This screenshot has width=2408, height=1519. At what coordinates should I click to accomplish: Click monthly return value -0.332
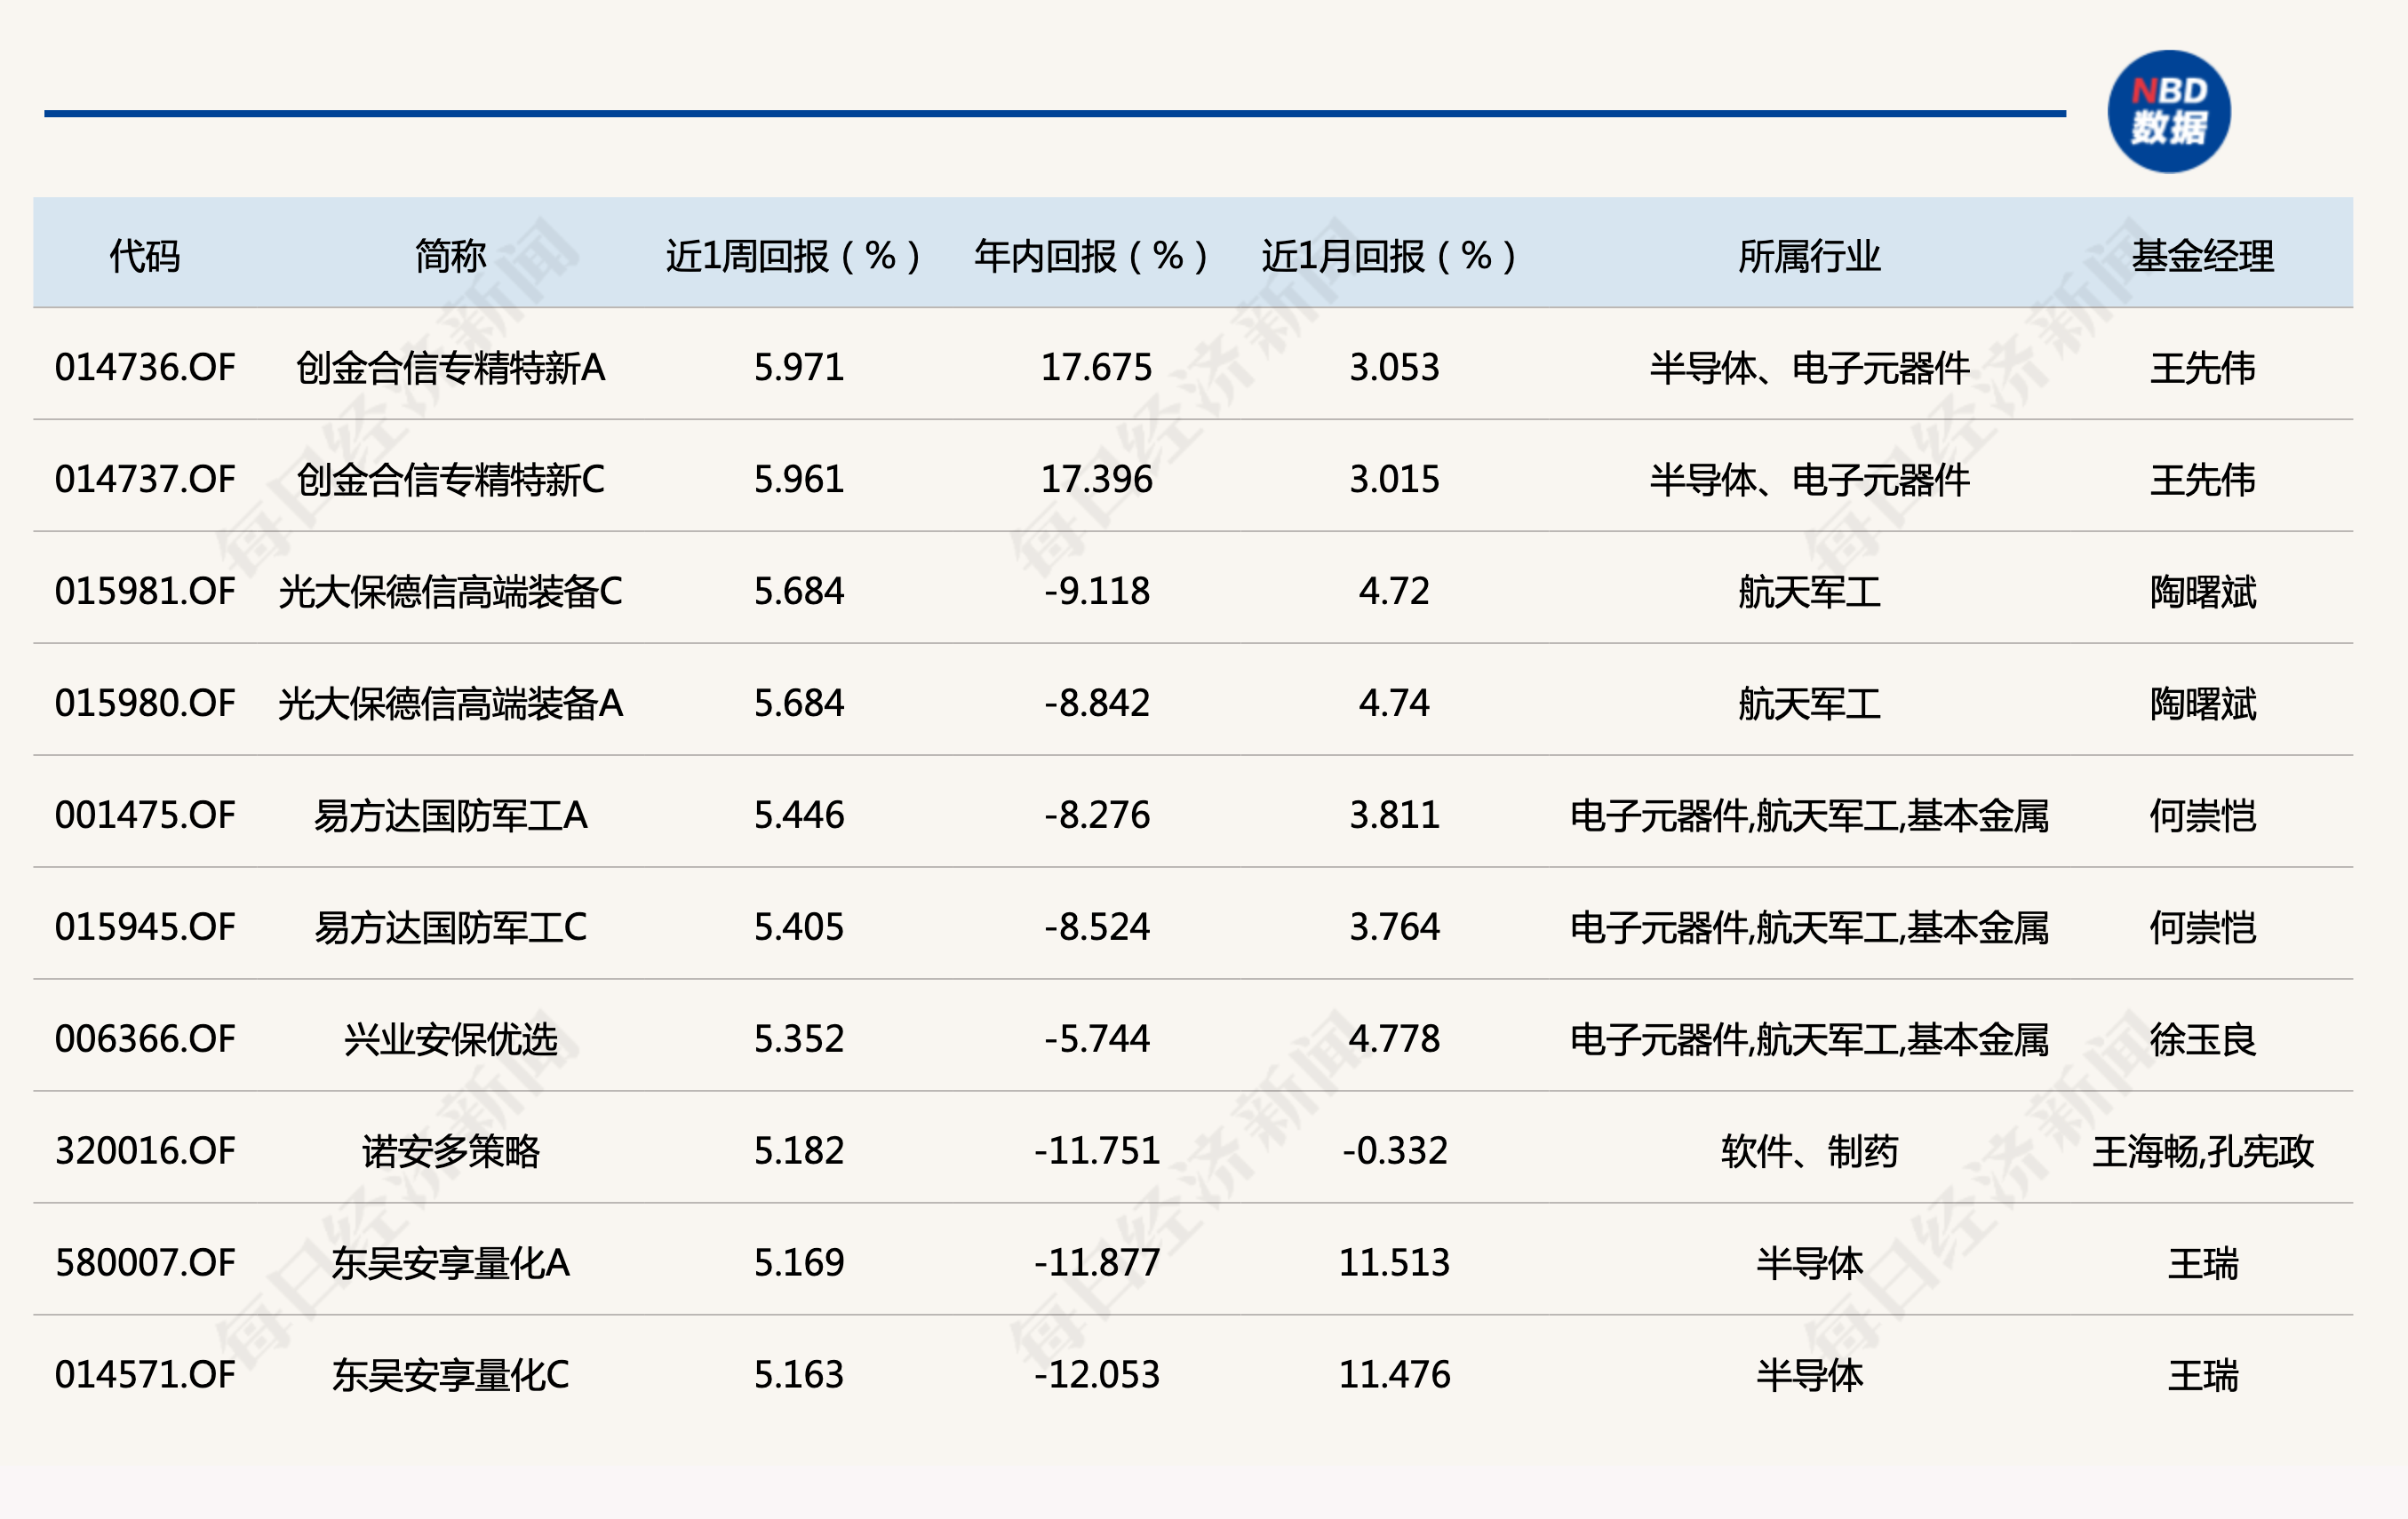point(1395,1151)
